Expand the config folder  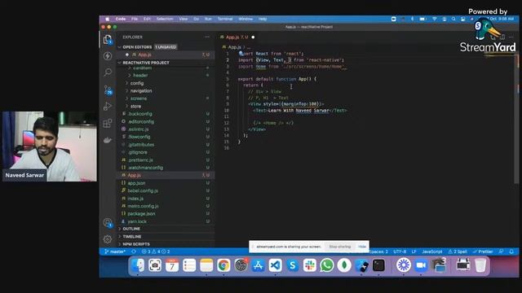[137, 83]
